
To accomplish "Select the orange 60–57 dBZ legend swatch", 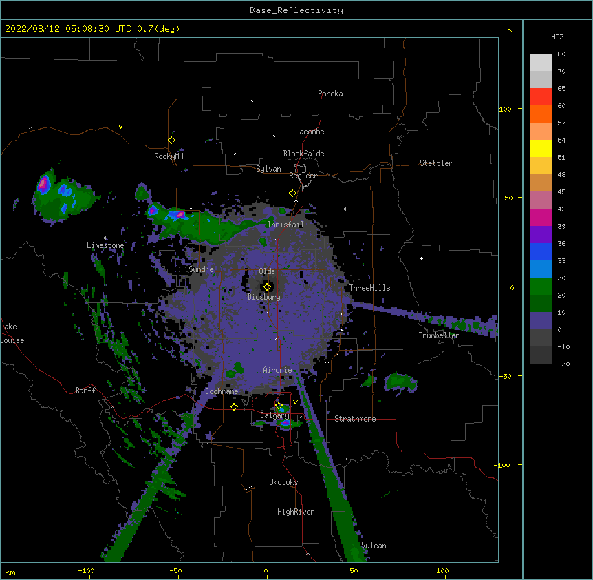I will coord(541,114).
